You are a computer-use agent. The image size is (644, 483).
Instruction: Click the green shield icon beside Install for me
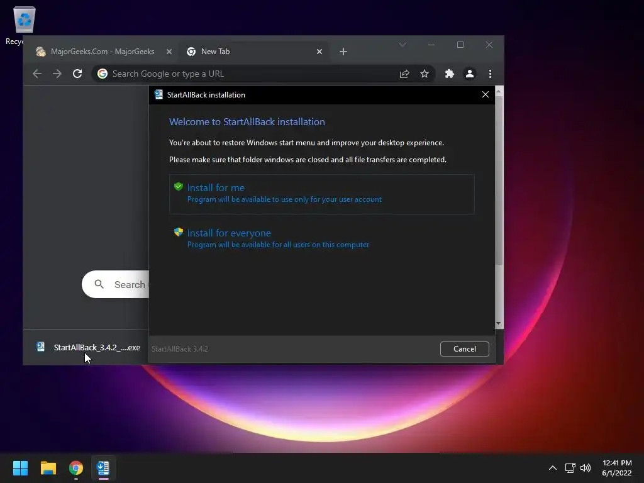178,186
